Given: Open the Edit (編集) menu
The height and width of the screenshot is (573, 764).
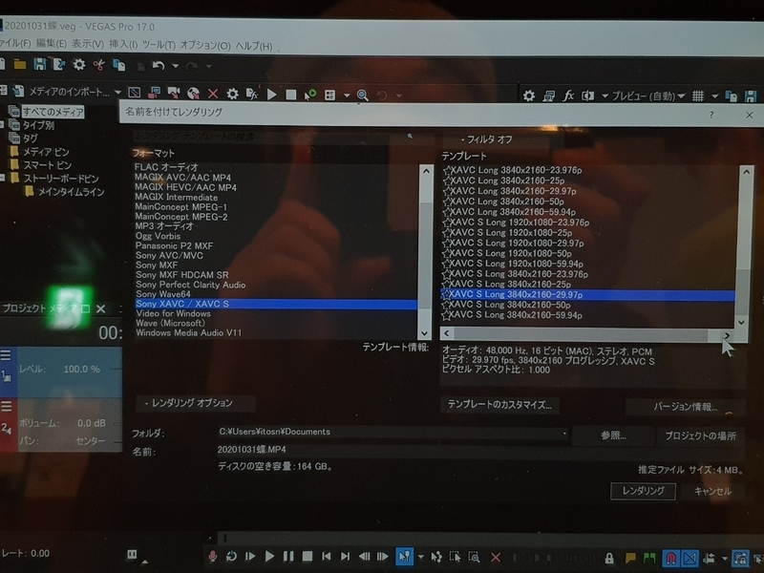Looking at the screenshot, I should point(52,44).
